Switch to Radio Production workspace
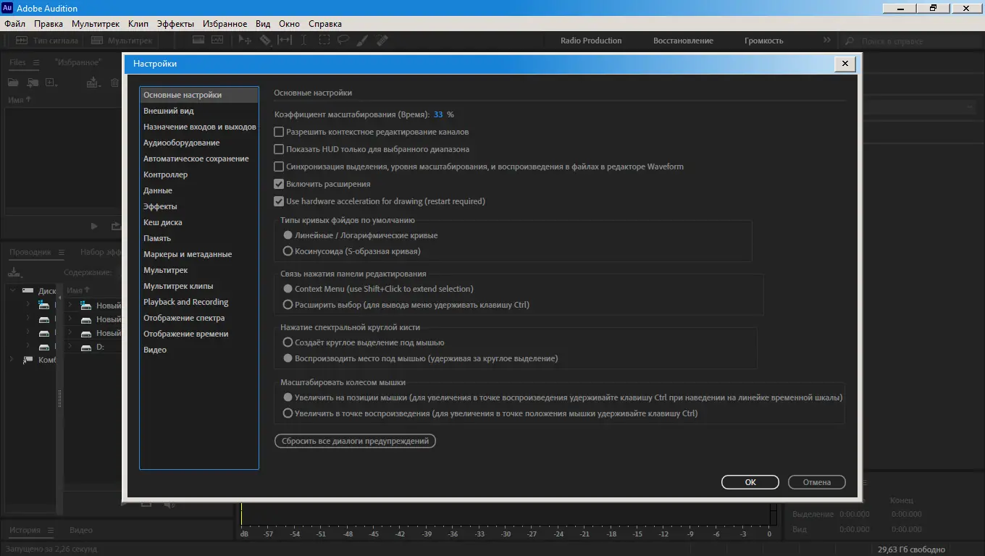The height and width of the screenshot is (556, 985). tap(591, 41)
